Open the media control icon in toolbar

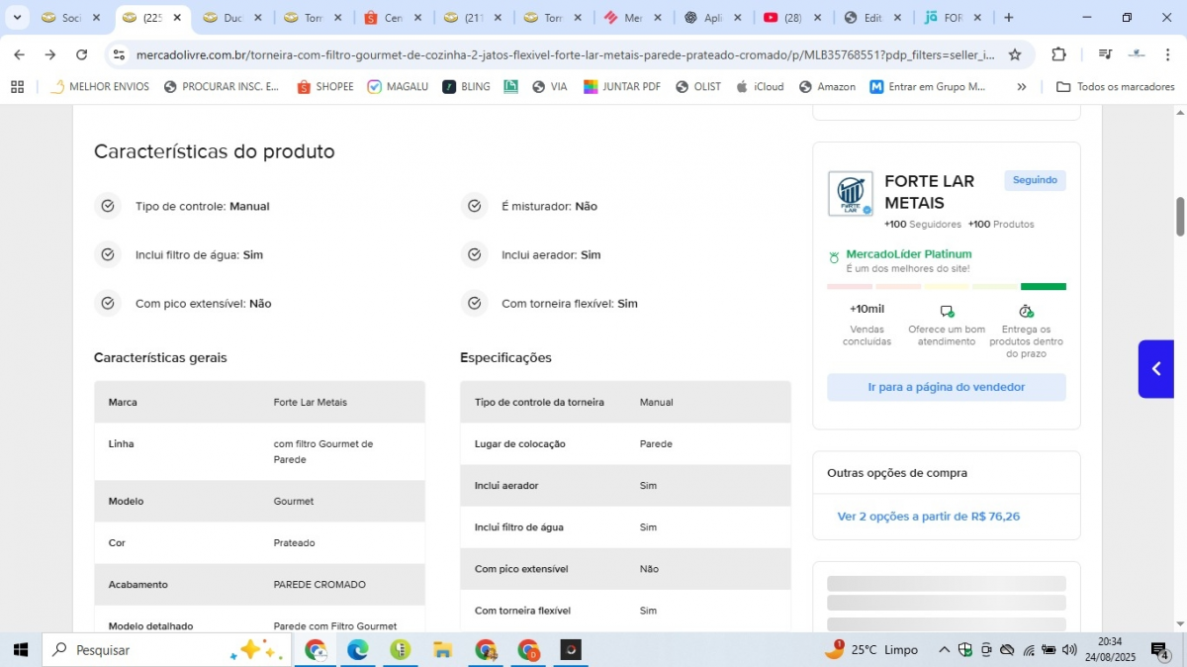pyautogui.click(x=1105, y=54)
